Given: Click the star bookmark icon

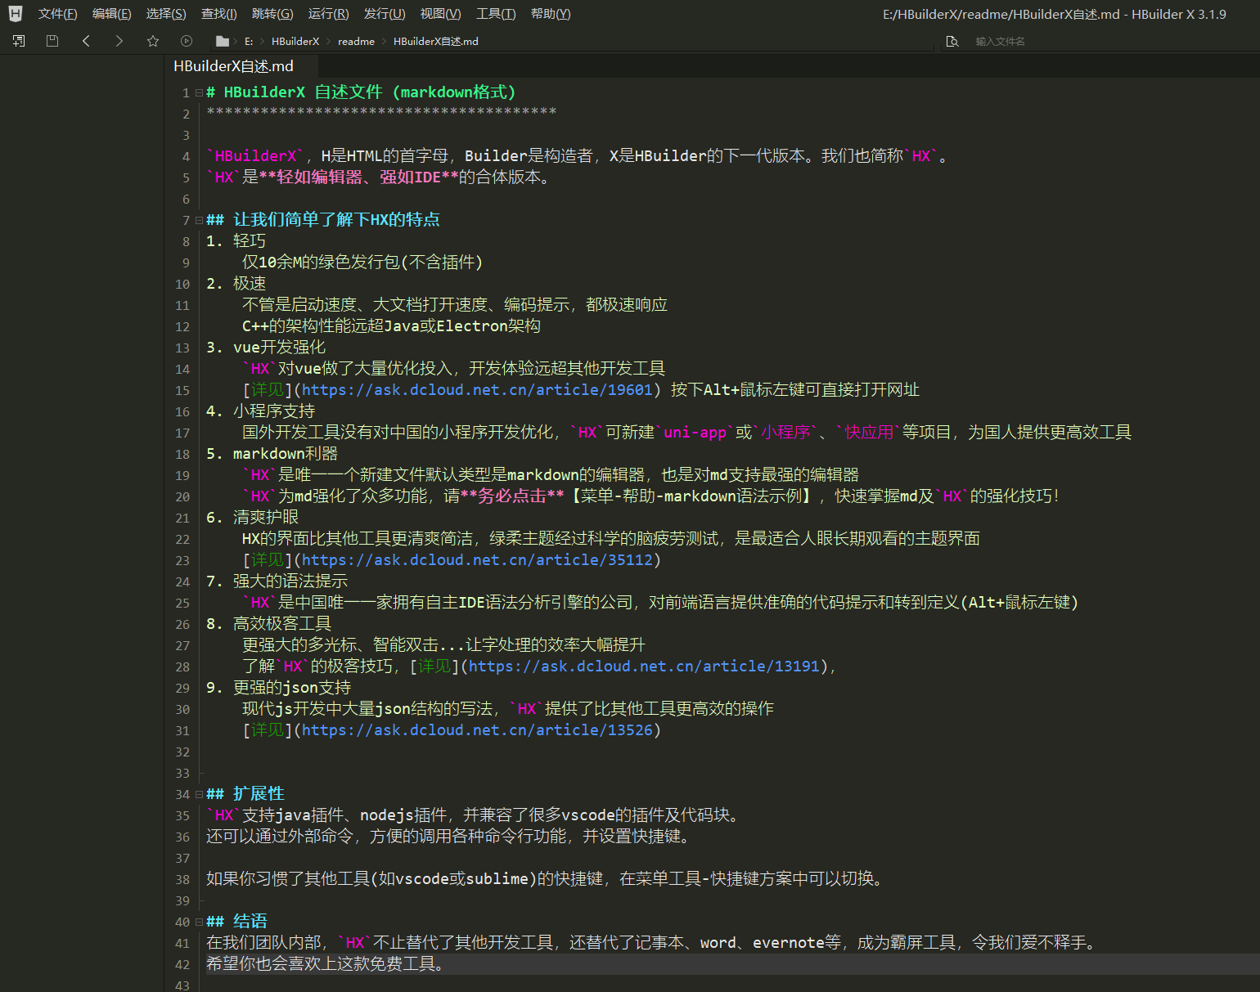Looking at the screenshot, I should click(x=153, y=41).
